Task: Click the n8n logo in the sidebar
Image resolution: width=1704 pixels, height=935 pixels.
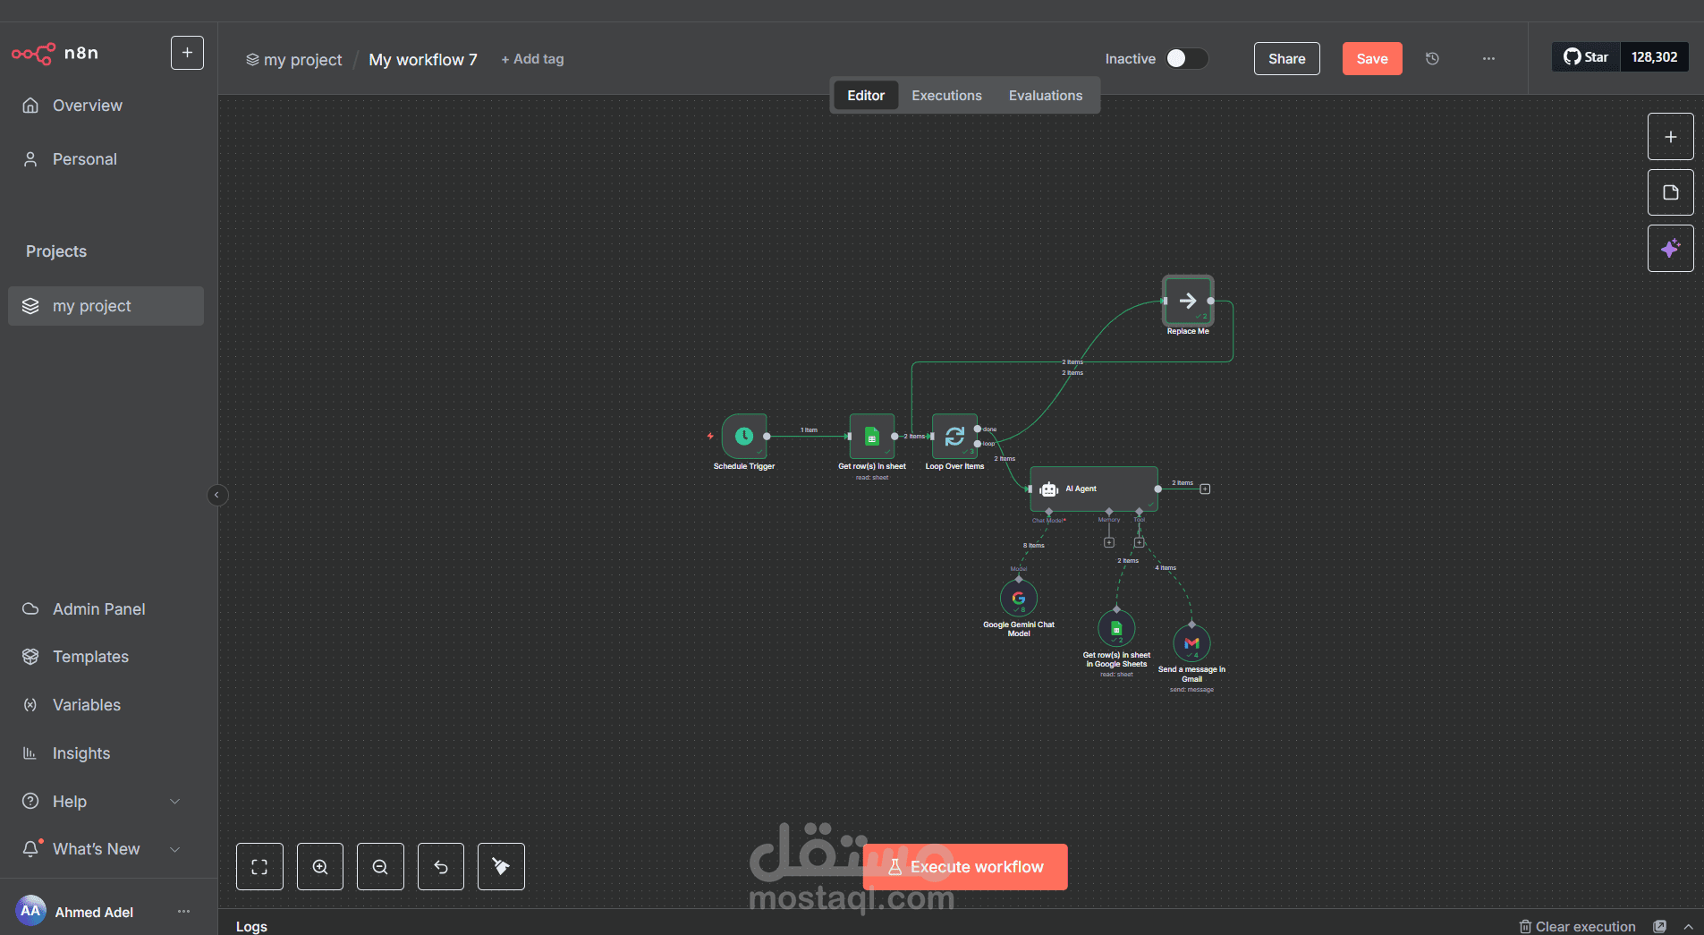Action: pyautogui.click(x=55, y=54)
